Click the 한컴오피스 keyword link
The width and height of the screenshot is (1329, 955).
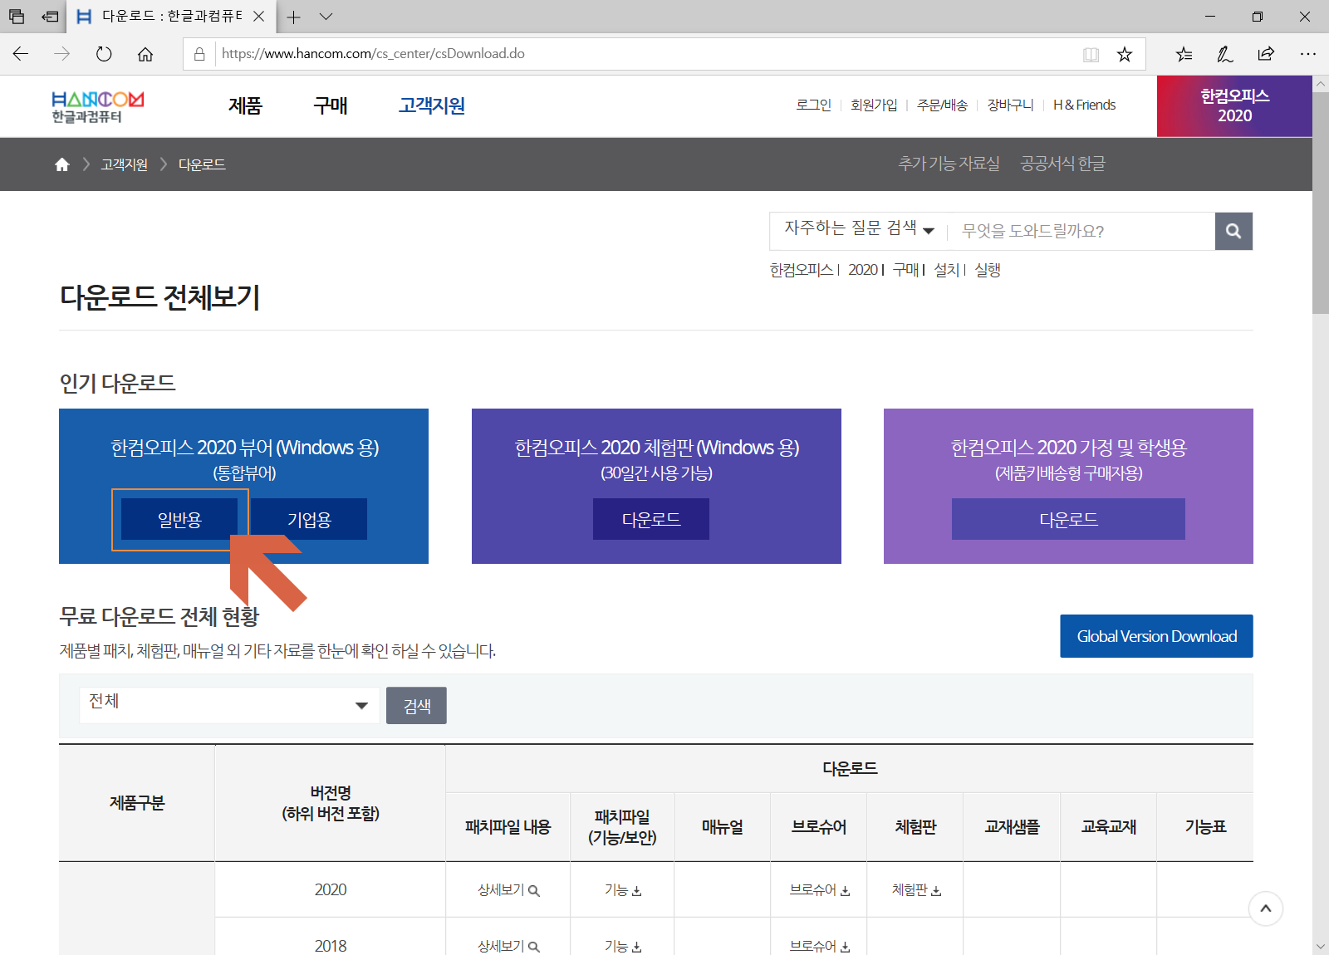click(x=802, y=270)
